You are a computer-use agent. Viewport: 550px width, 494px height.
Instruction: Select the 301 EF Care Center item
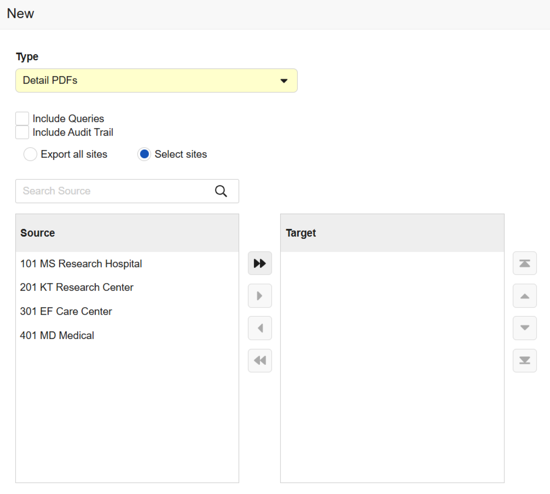(66, 311)
